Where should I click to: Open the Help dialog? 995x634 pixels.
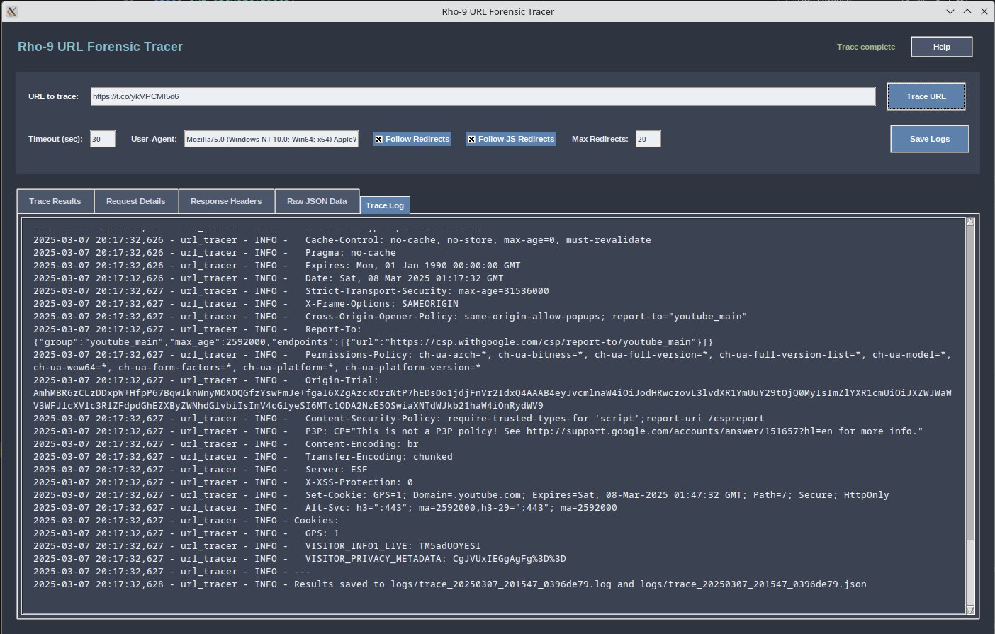pos(941,46)
